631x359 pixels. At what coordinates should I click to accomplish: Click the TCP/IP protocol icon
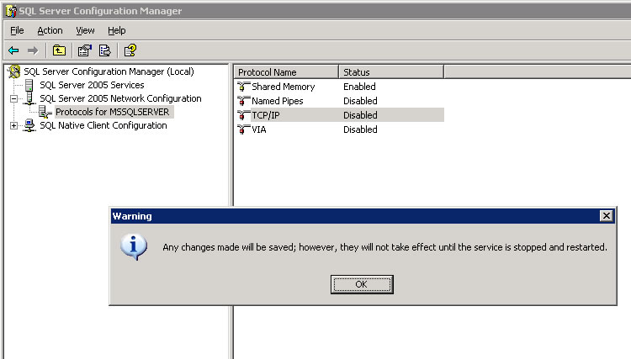244,115
